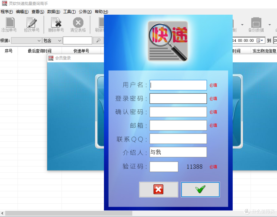Focus the 用户名 input field
The image size is (277, 217).
(x=178, y=85)
